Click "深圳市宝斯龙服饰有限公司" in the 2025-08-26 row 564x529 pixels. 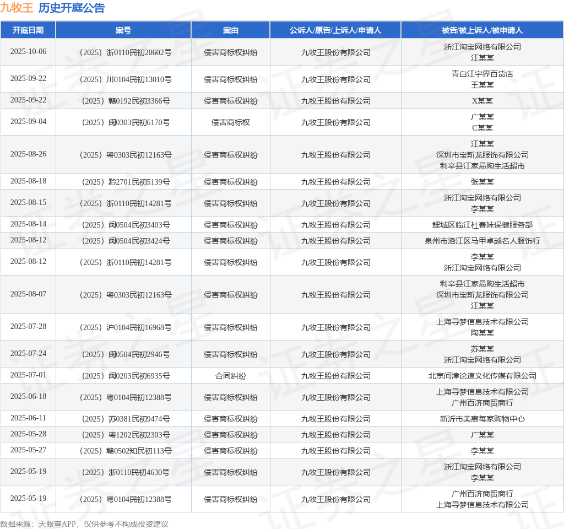point(482,155)
